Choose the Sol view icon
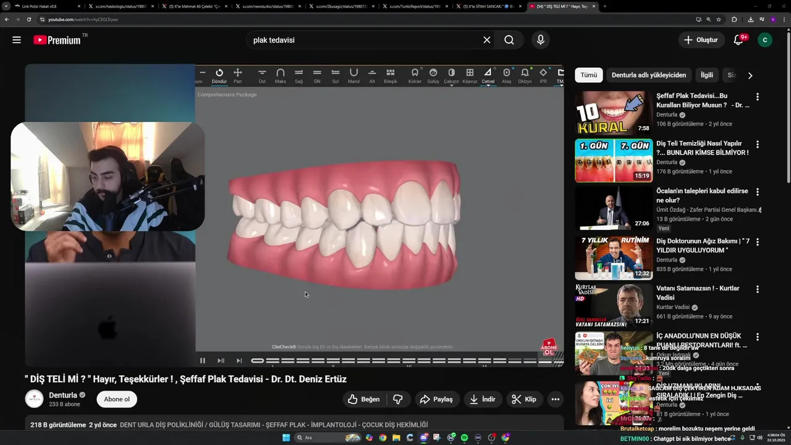The image size is (791, 445). [336, 76]
